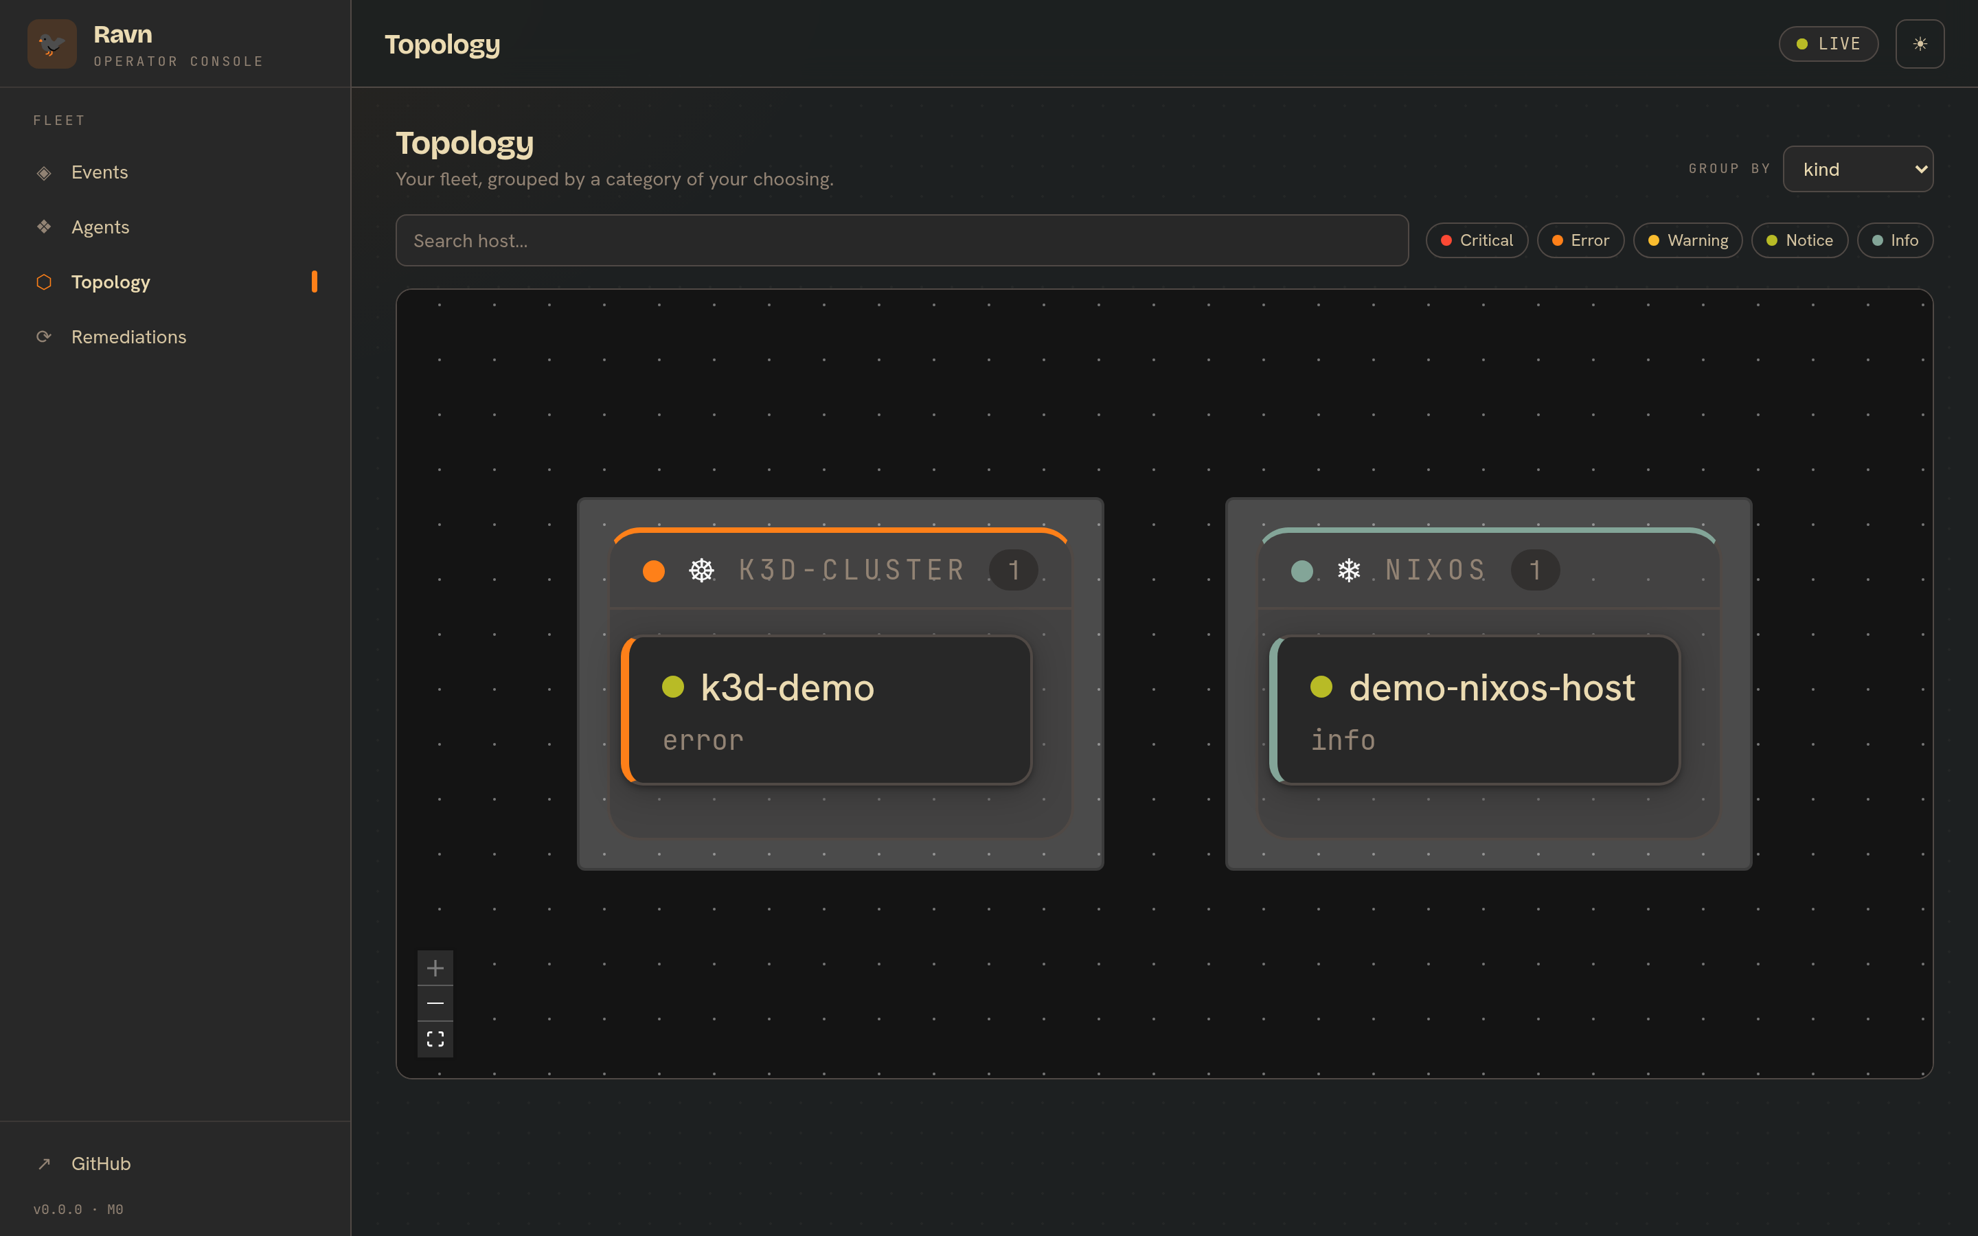Click the Ravn OPERATOR CONSOLE title
Screen dimensions: 1978x1236
coord(178,45)
